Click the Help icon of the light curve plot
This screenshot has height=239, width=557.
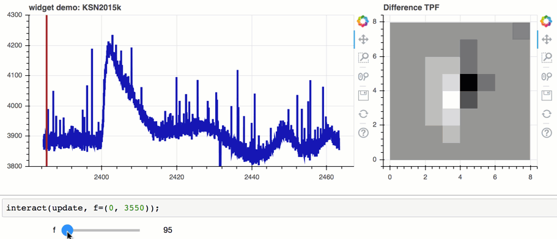tap(363, 133)
